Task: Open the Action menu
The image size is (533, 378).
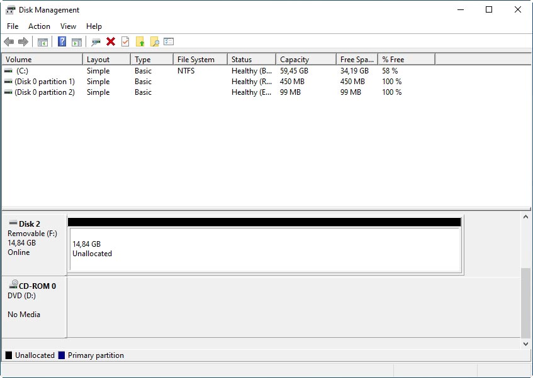Action: [x=39, y=26]
